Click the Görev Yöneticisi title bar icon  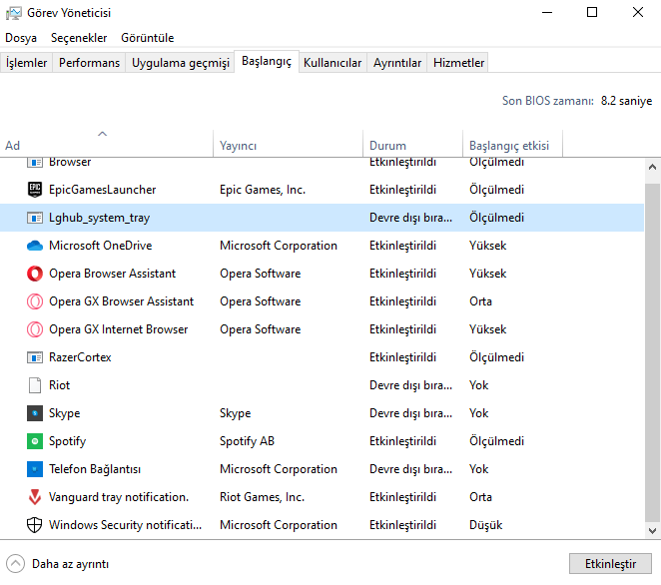click(x=13, y=13)
